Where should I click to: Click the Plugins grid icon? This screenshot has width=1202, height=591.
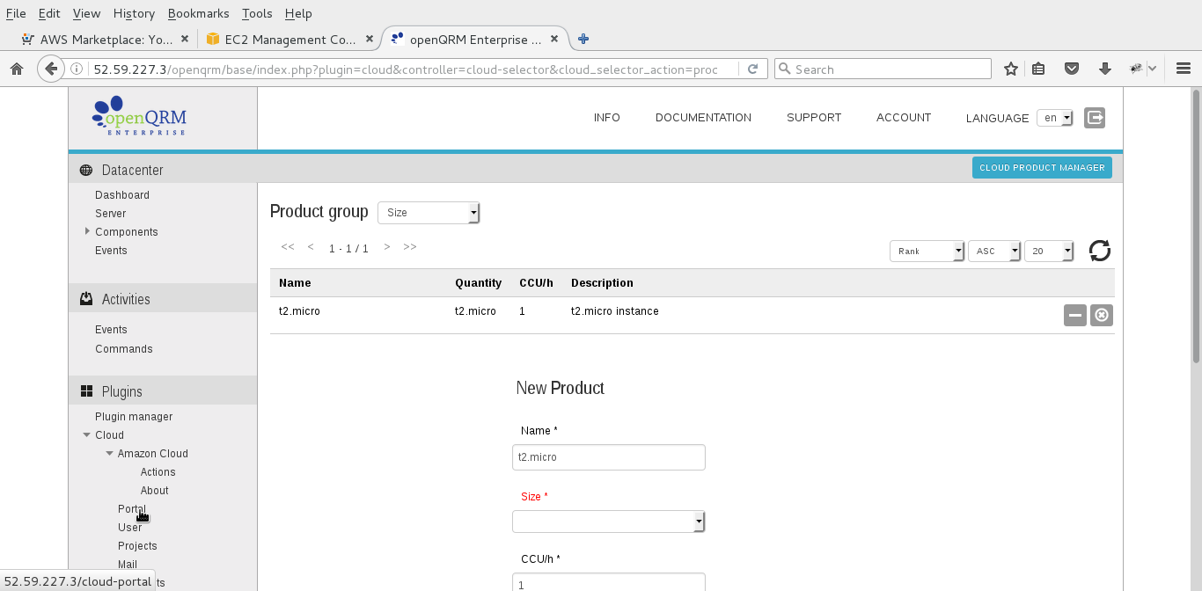86,391
